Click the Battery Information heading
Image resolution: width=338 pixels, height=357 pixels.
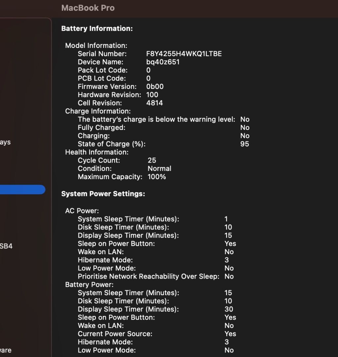[x=97, y=28]
